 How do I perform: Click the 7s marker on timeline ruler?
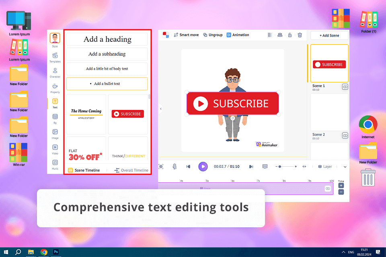(x=258, y=181)
